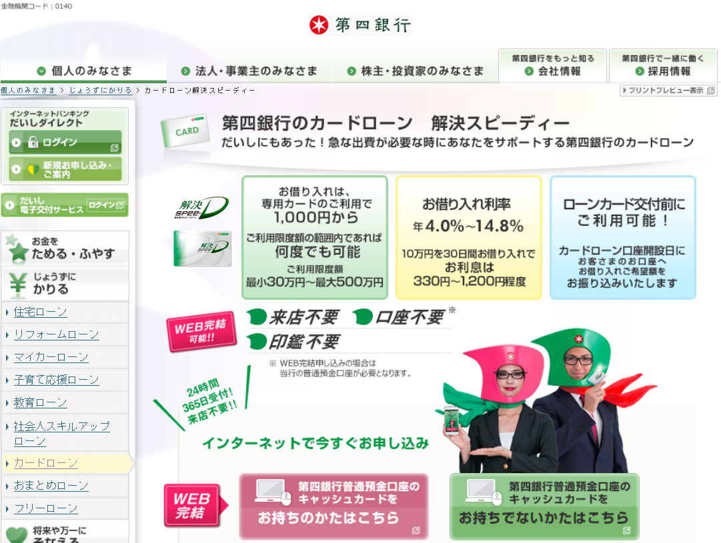Open the 会社情報 tab

(x=552, y=66)
